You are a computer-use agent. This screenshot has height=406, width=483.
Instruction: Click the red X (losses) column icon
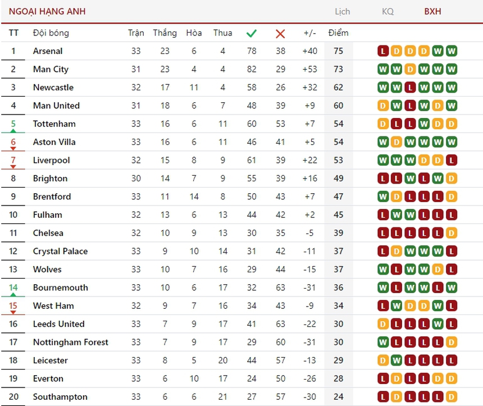pos(280,33)
